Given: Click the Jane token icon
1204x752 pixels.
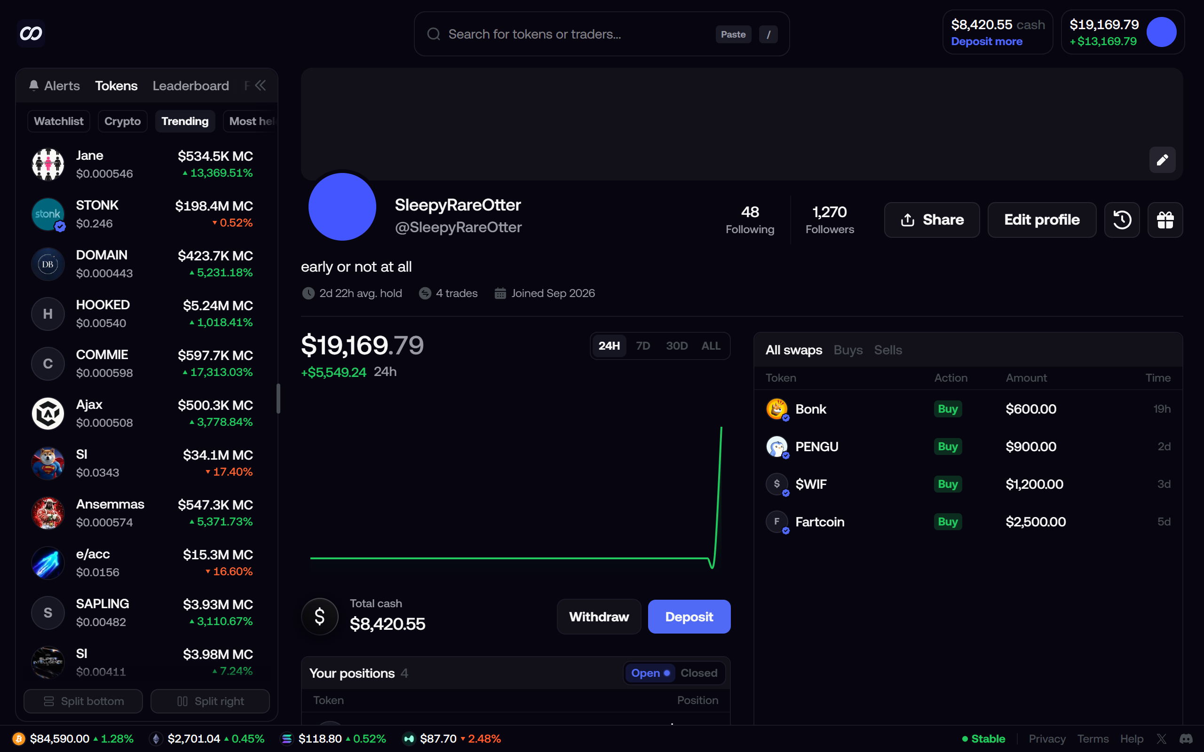Looking at the screenshot, I should (48, 164).
